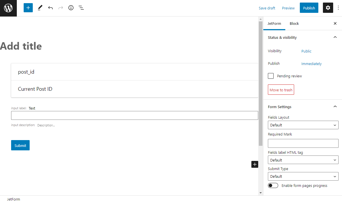Click the Settings gear icon

click(328, 8)
